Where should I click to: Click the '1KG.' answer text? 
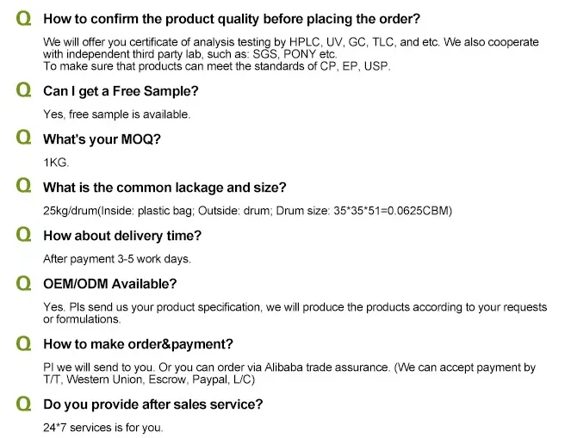coord(56,163)
